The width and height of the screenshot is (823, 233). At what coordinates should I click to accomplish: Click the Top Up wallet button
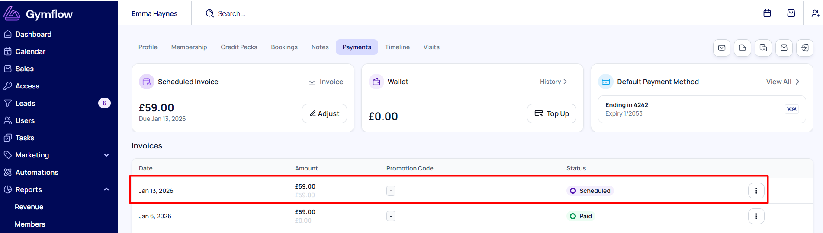click(552, 113)
